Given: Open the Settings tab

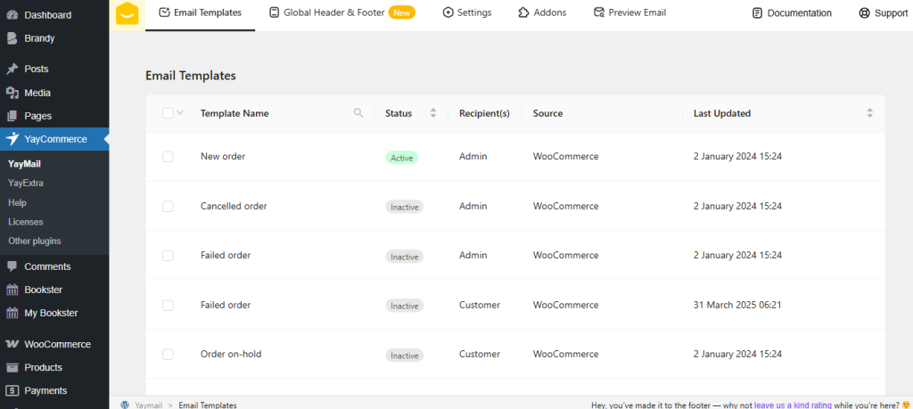Looking at the screenshot, I should pos(467,12).
